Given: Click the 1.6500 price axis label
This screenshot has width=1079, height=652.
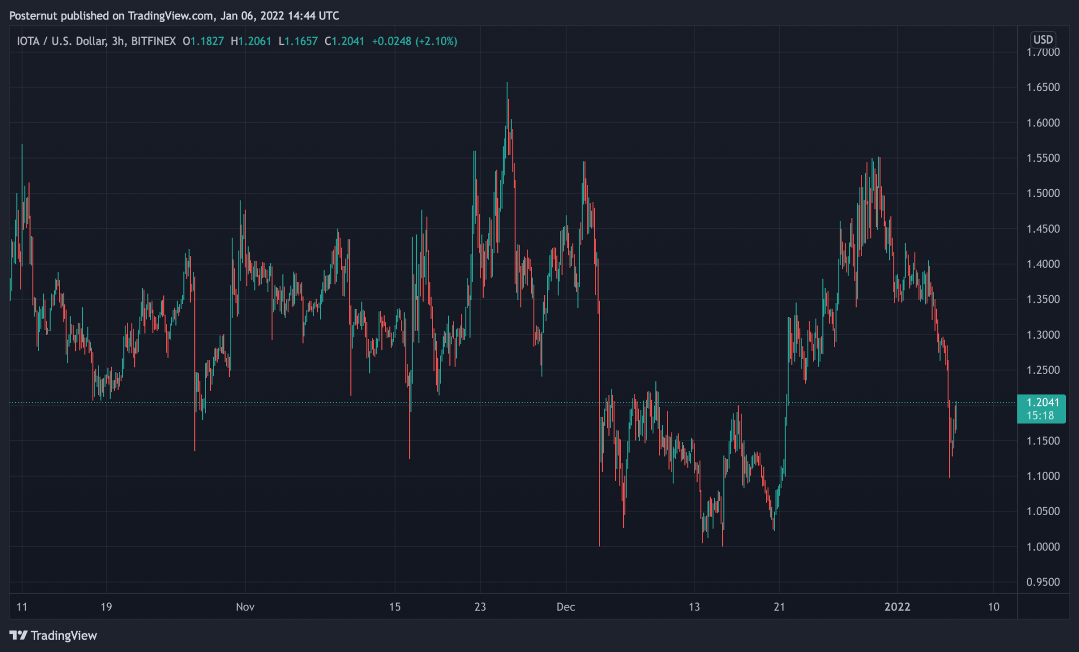Looking at the screenshot, I should click(x=1043, y=87).
